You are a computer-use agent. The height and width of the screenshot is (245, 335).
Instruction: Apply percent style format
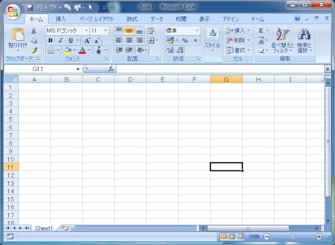tap(185, 40)
